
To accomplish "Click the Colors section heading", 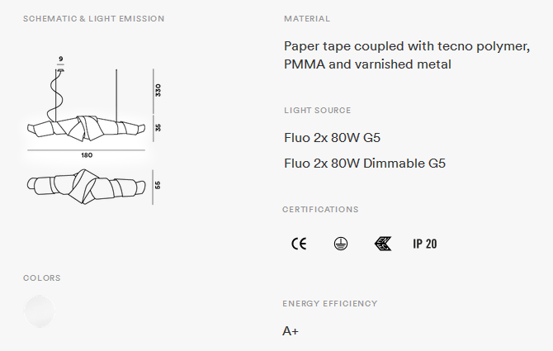I will [42, 278].
